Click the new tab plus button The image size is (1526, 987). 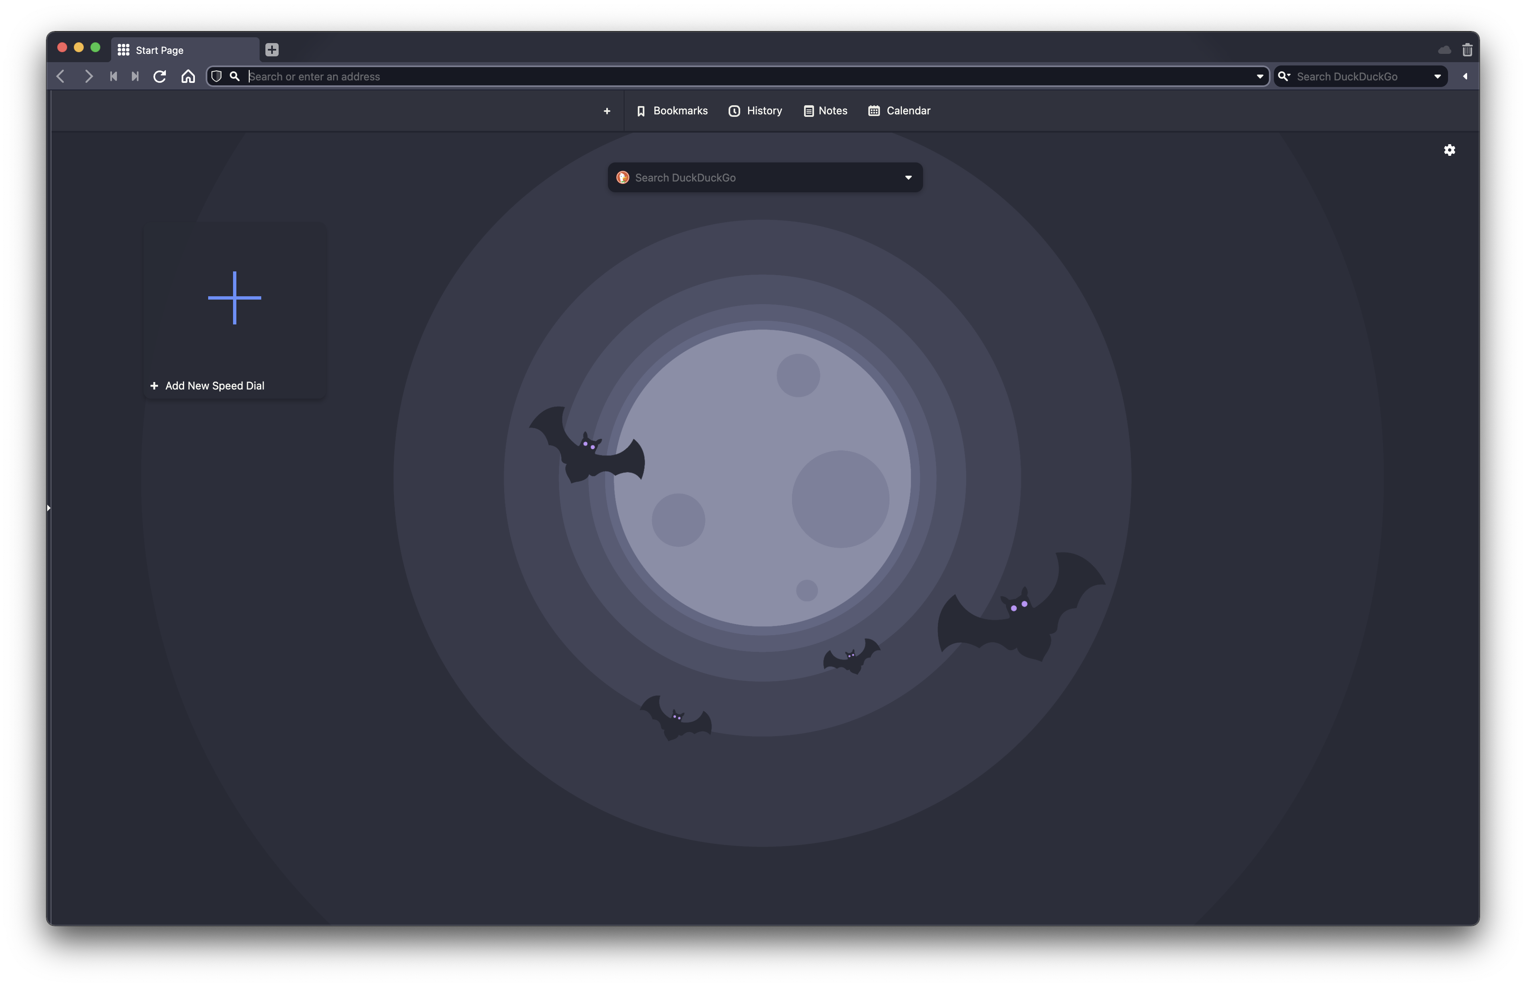click(x=272, y=50)
